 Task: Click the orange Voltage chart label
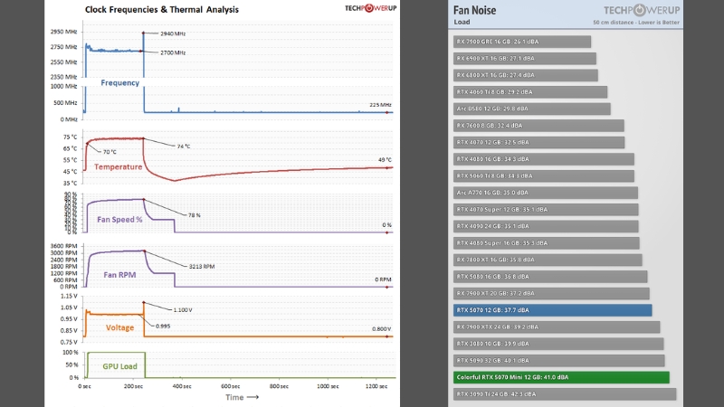coord(121,327)
